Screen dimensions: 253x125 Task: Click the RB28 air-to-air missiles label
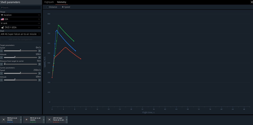[12, 119]
